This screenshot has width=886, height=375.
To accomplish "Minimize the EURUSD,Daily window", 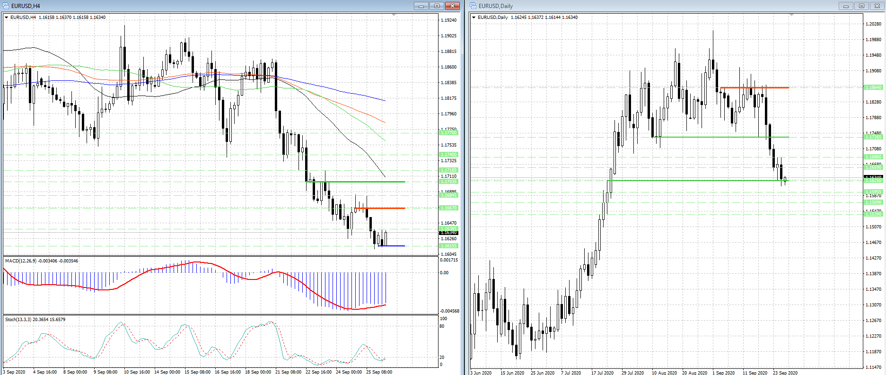I will coord(846,6).
